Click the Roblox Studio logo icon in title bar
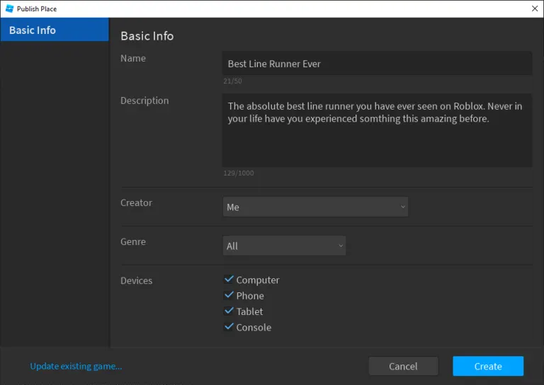Viewport: 544px width, 385px height. pos(9,8)
